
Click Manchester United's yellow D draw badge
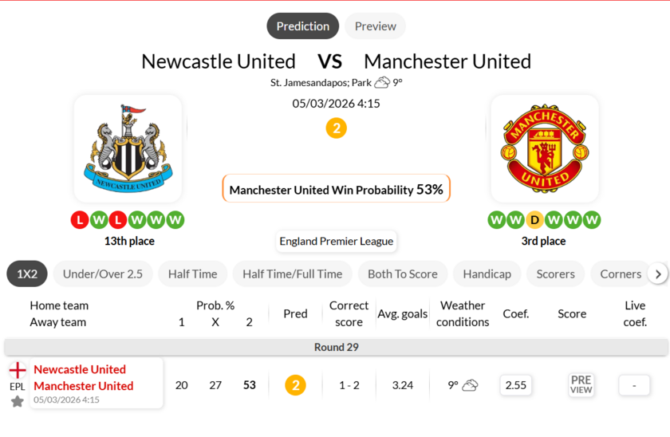(x=534, y=219)
